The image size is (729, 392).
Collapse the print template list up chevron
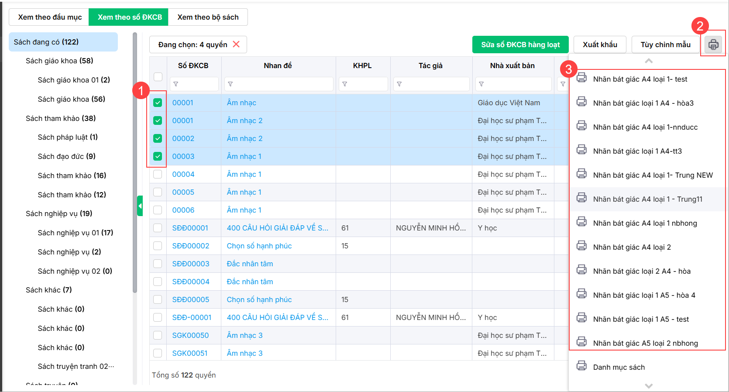pos(649,61)
